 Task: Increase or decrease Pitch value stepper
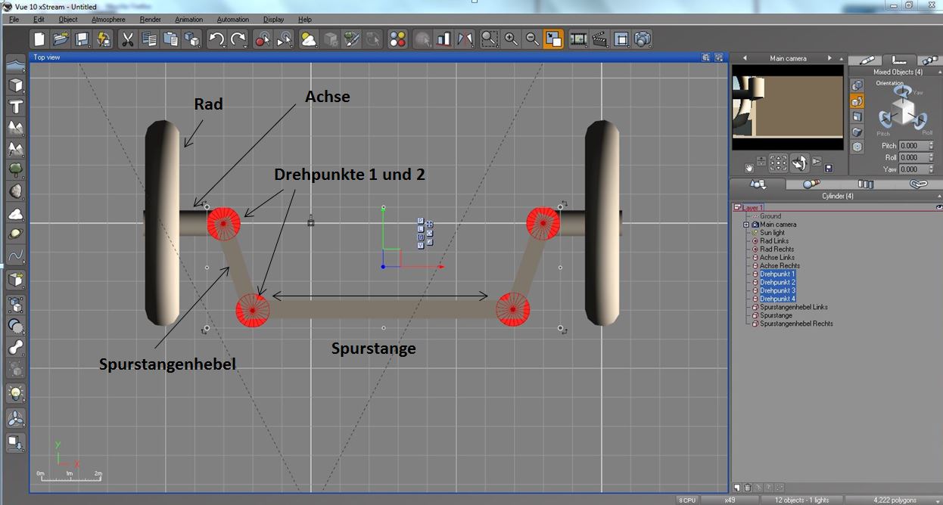930,146
